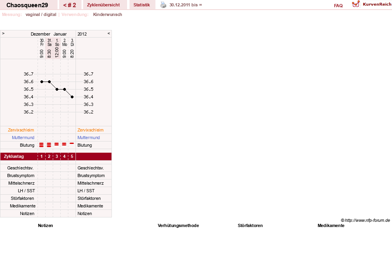Click bleeding marker on cycle day 3
392x273 pixels.
click(56, 144)
